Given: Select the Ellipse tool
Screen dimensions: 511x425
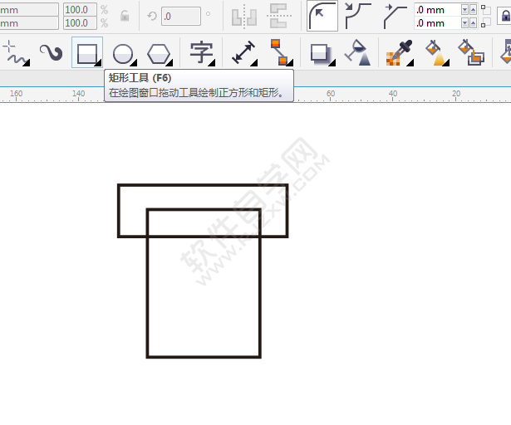Looking at the screenshot, I should tap(124, 53).
